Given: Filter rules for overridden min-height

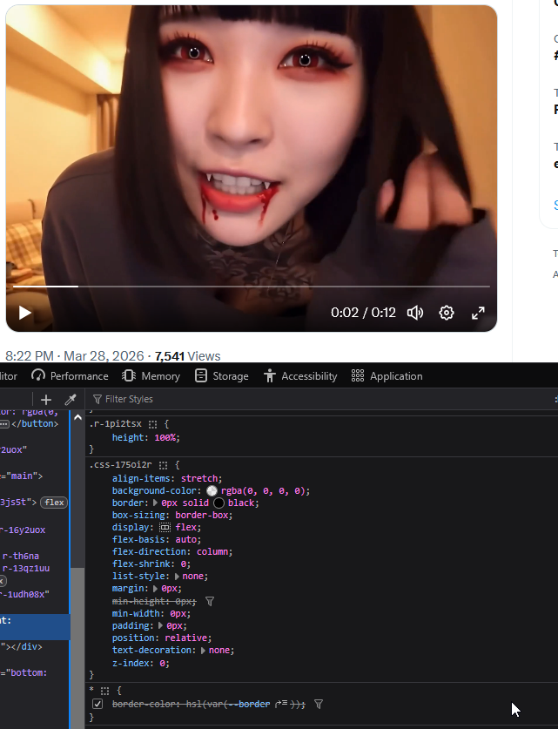Looking at the screenshot, I should click(210, 601).
